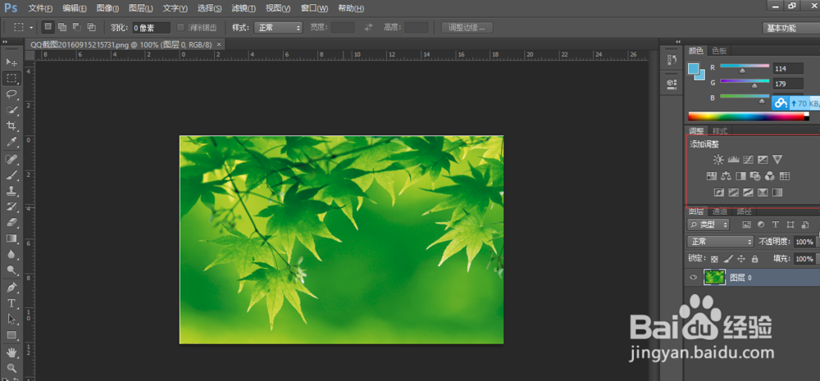This screenshot has width=820, height=381.
Task: Add a Black & White adjustment
Action: pyautogui.click(x=740, y=176)
